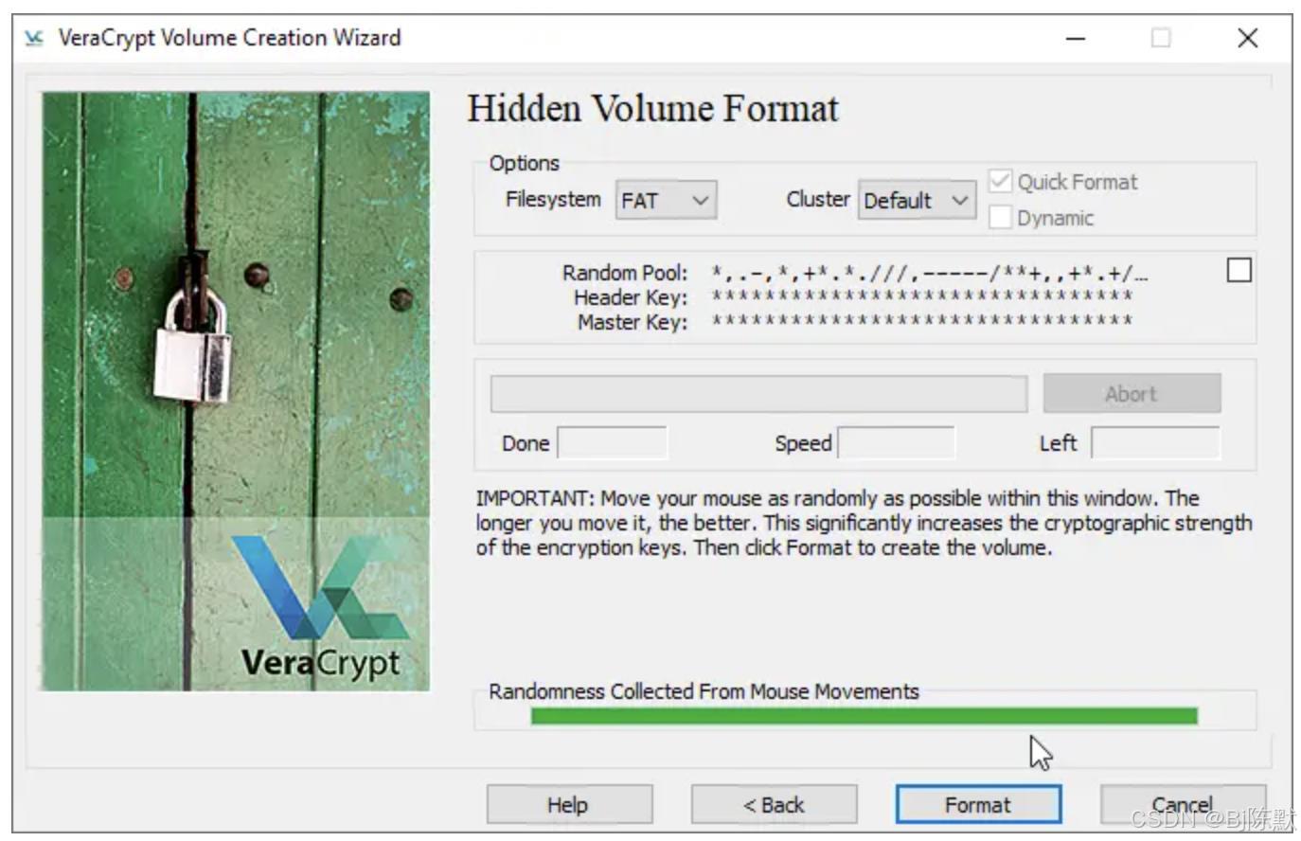
Task: Click the Help button
Action: point(569,805)
